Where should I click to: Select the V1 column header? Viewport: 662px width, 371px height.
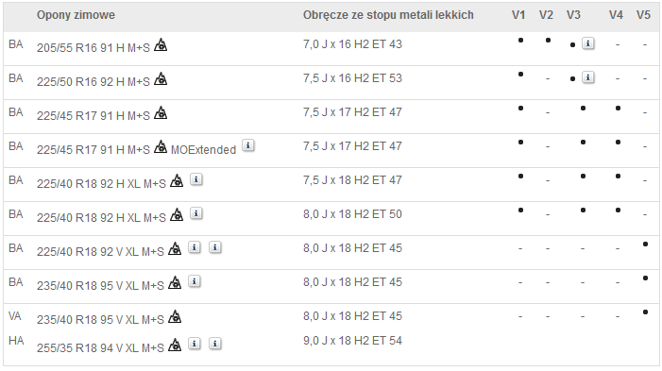click(x=518, y=15)
